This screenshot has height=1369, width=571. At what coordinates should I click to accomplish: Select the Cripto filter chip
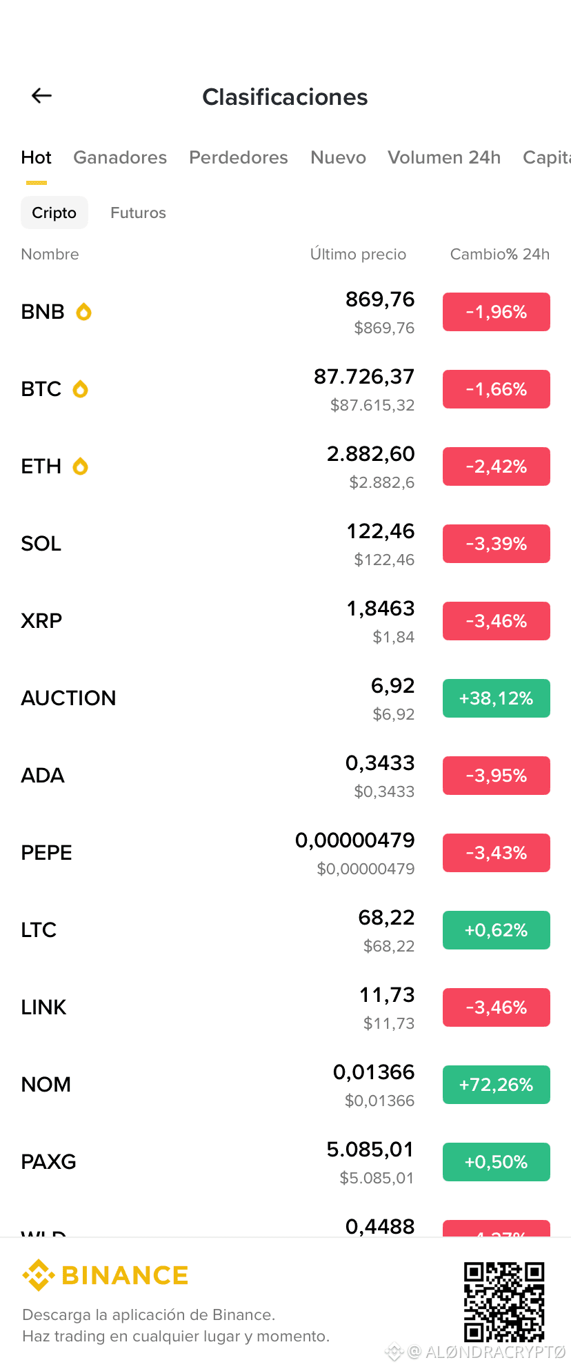pos(54,213)
